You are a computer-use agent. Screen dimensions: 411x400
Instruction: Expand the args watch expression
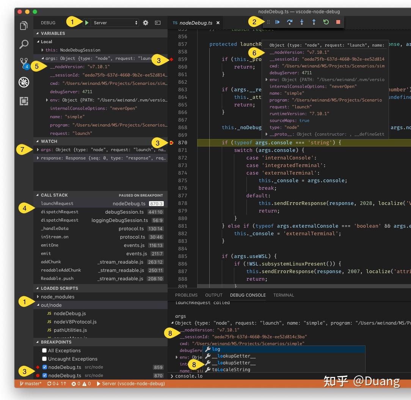pos(38,150)
